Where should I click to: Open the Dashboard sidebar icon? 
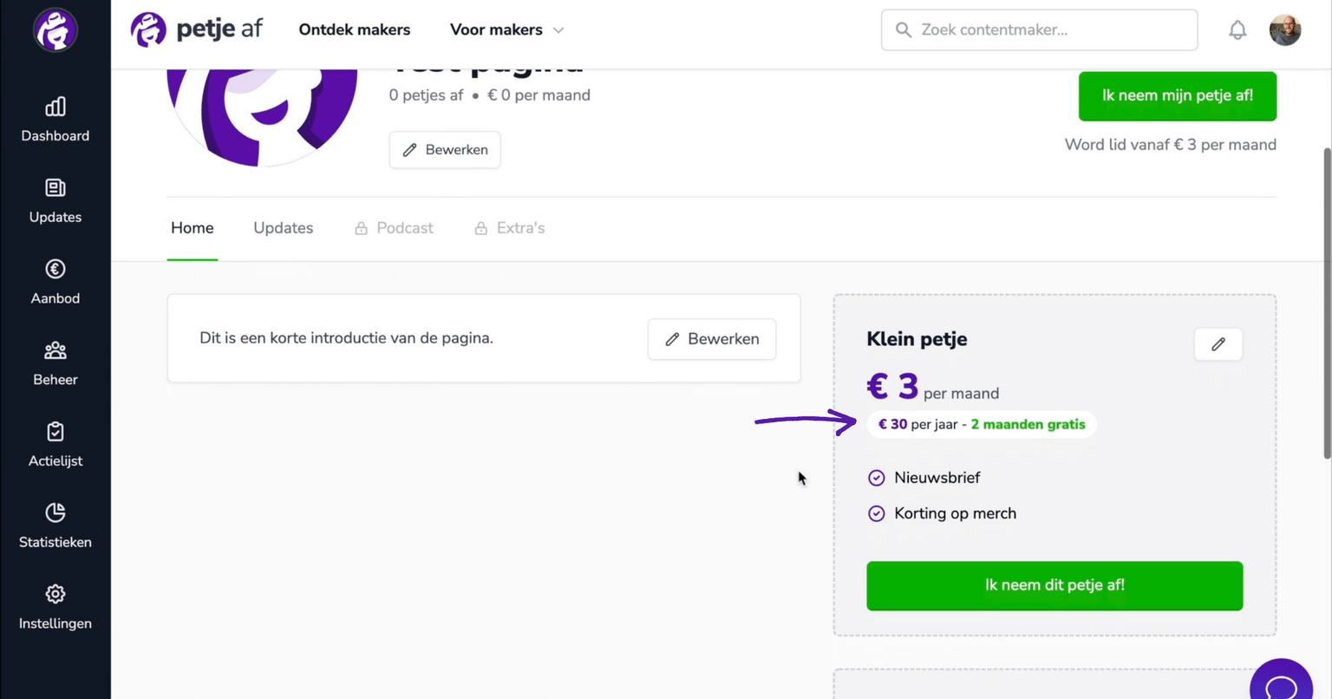pyautogui.click(x=55, y=108)
